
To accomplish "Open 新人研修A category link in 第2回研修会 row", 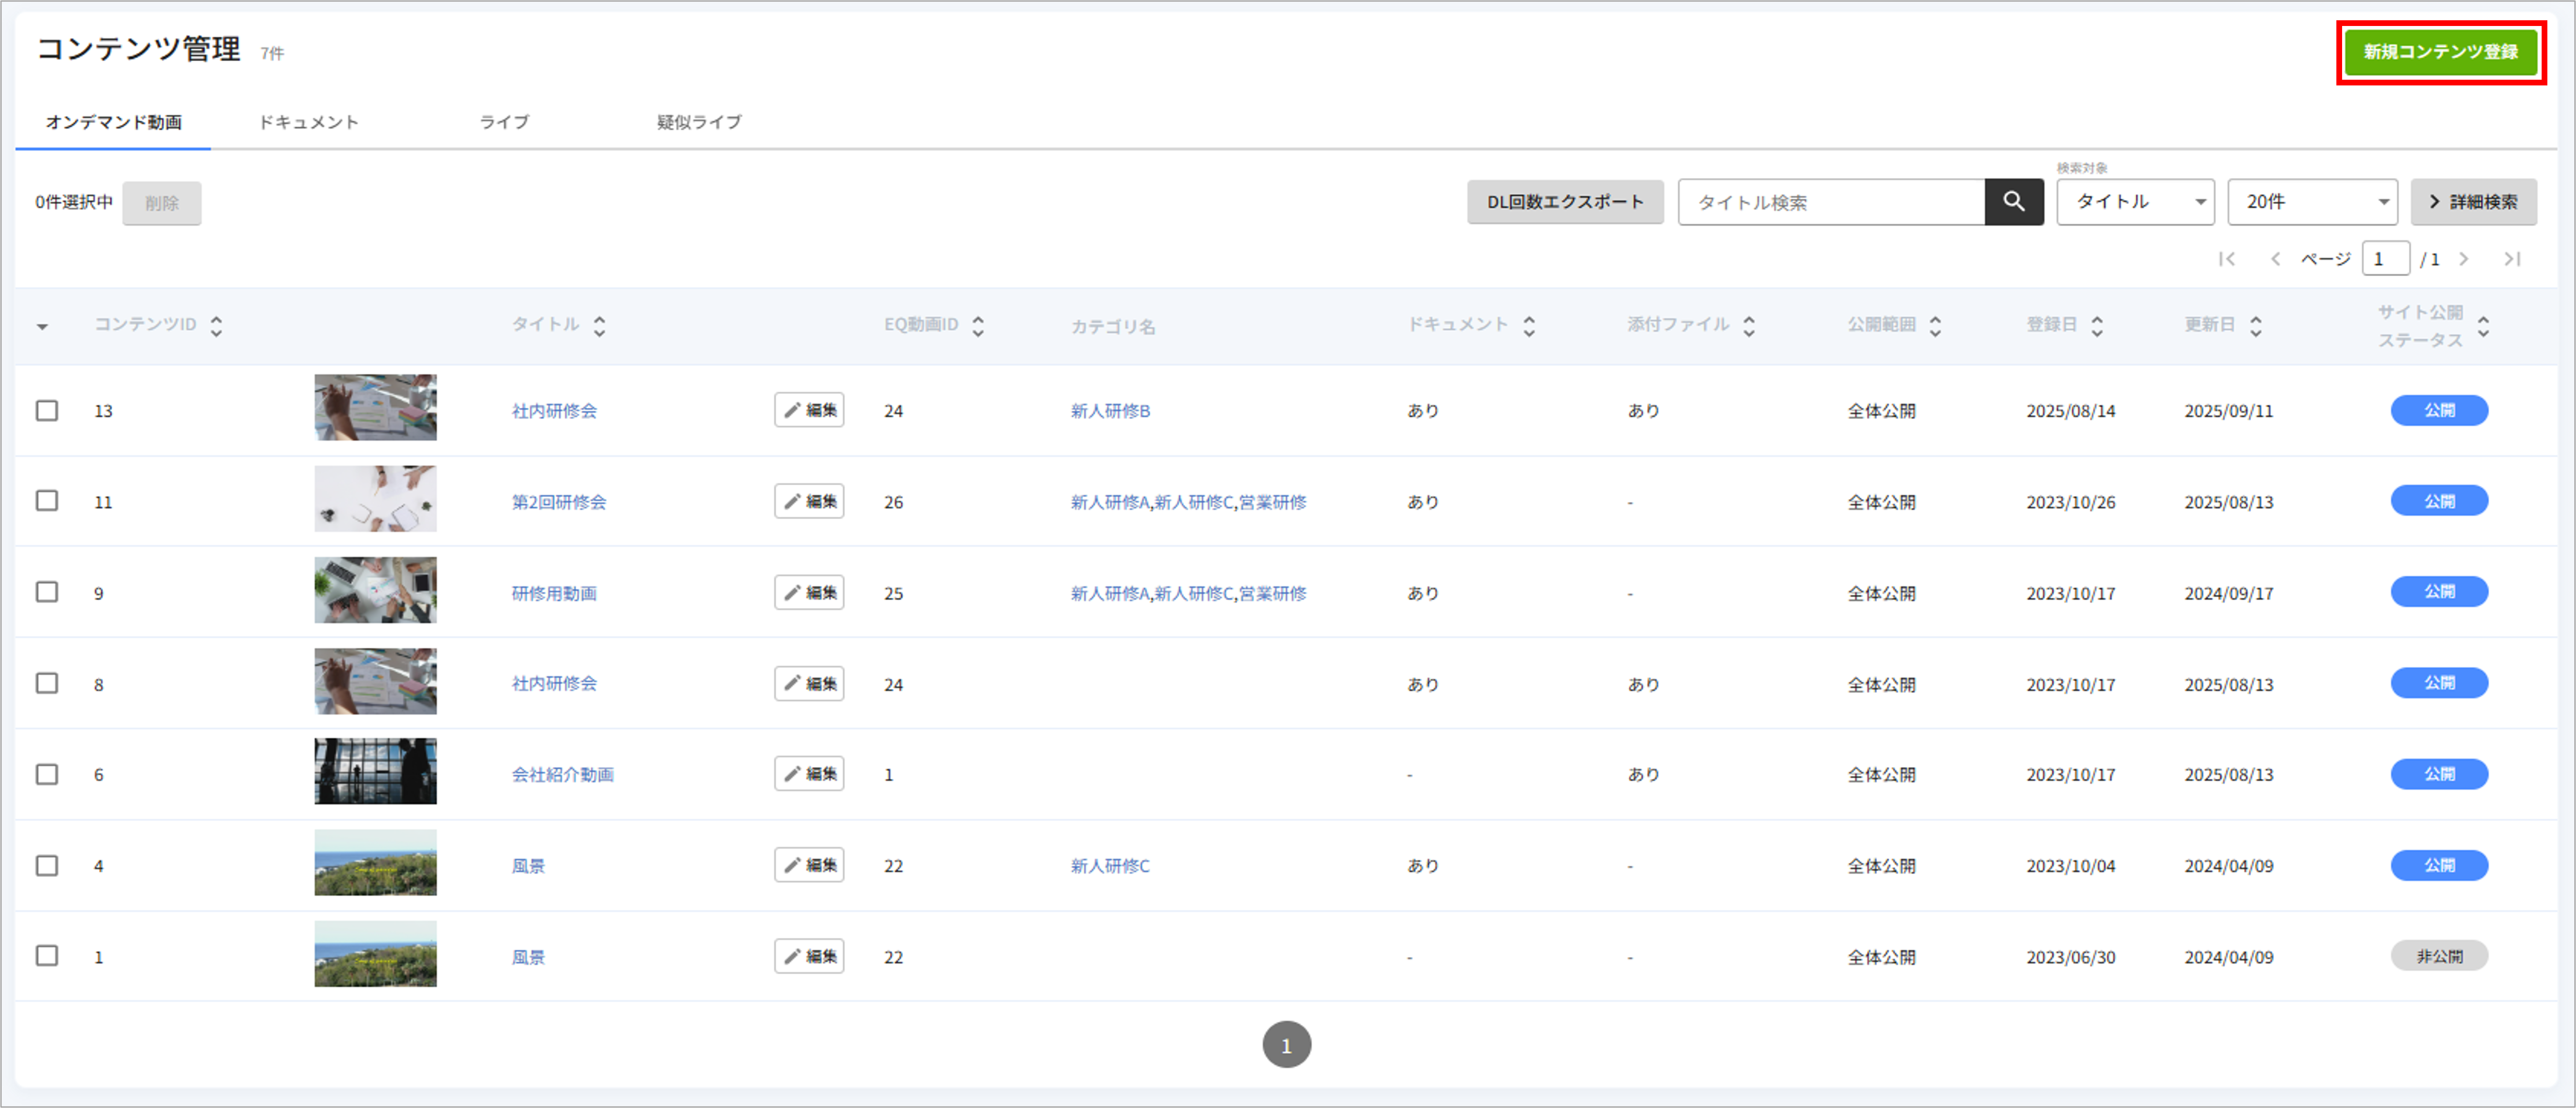I will click(1110, 502).
